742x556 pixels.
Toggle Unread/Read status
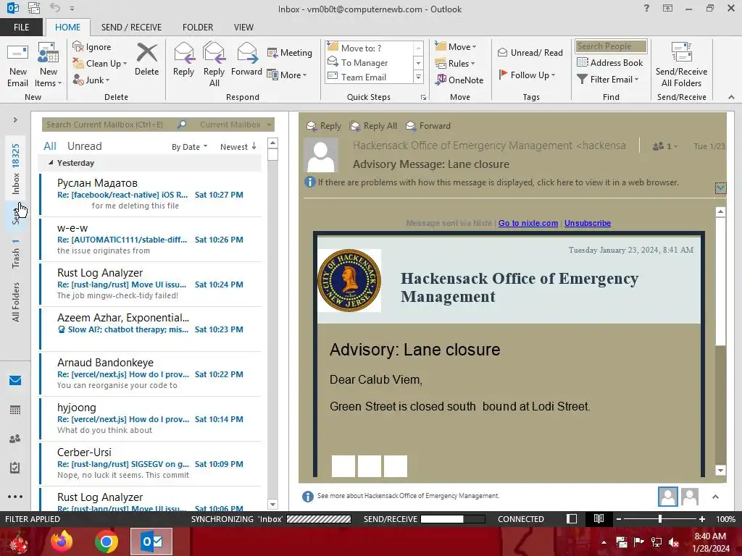(x=530, y=52)
